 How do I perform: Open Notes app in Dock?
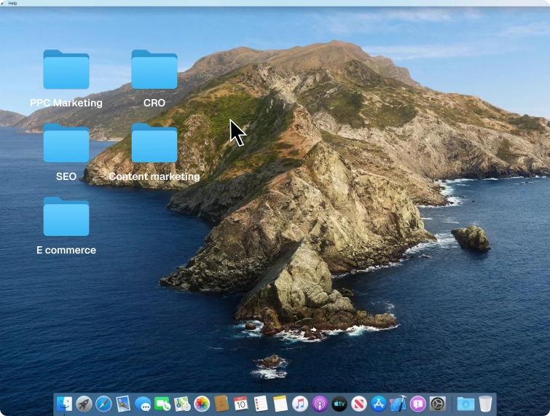pyautogui.click(x=280, y=404)
